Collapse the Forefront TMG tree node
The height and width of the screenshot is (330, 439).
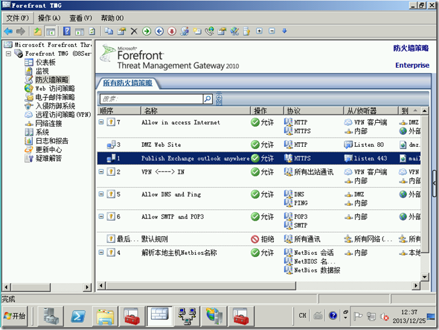pyautogui.click(x=9, y=54)
